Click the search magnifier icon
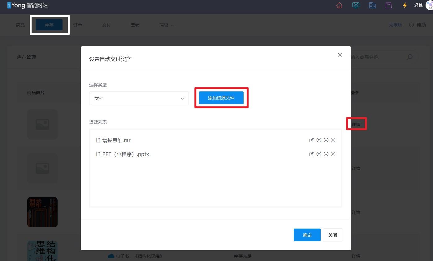Image resolution: width=433 pixels, height=261 pixels. (409, 57)
